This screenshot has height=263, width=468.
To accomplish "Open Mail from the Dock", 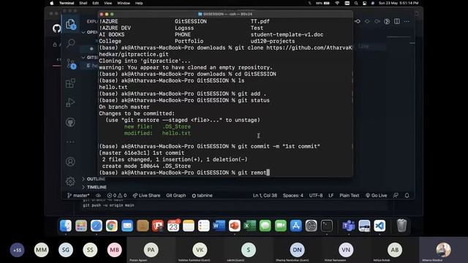I will coord(127,226).
